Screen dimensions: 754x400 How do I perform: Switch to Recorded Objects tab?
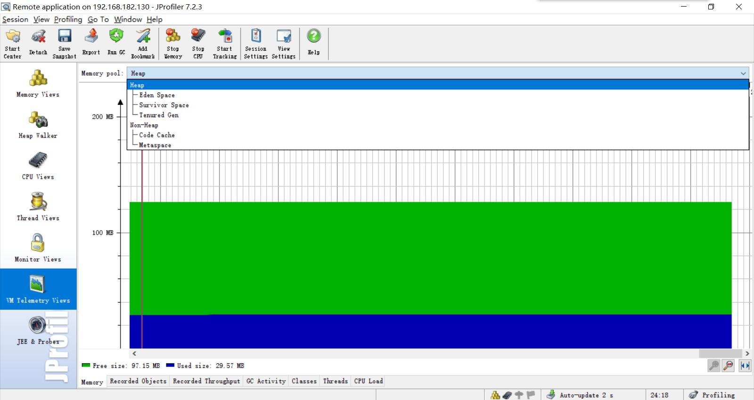coord(138,381)
